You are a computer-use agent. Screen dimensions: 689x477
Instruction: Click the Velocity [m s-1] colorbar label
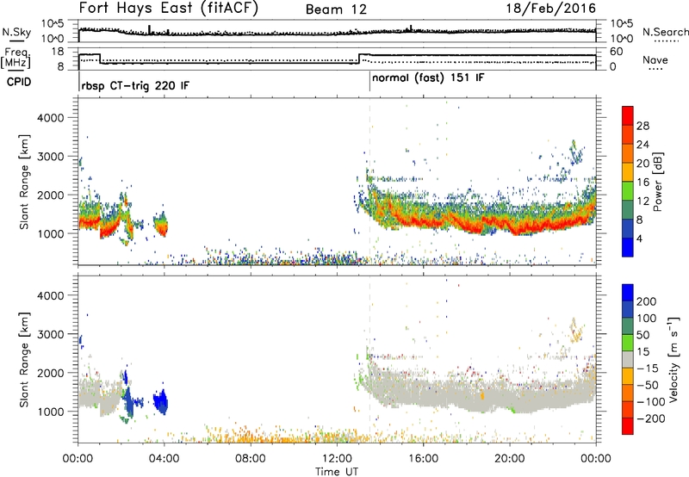(673, 359)
